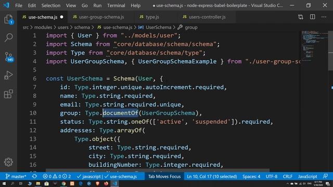
Task: Click the use-schema.js check status item
Action: [121, 177]
